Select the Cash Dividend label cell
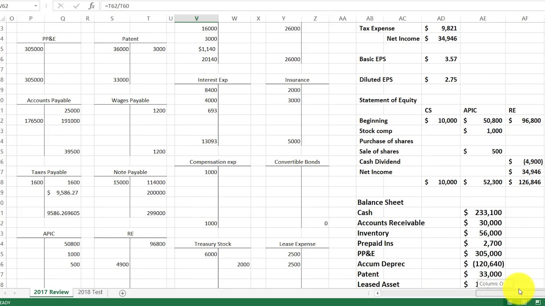This screenshot has height=306, width=545. 380,161
